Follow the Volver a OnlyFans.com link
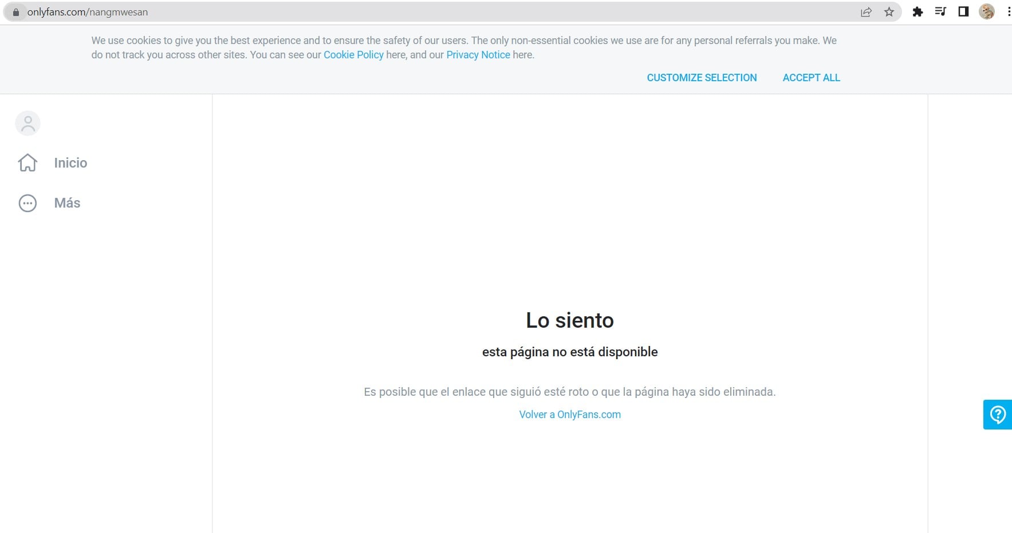The image size is (1012, 533). click(x=569, y=415)
